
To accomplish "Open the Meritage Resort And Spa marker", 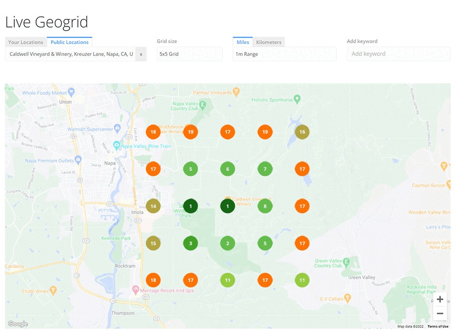I will [x=135, y=290].
